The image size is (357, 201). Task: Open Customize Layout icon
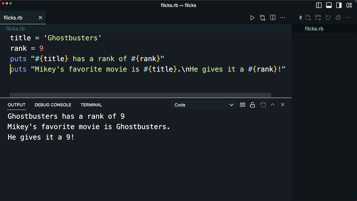tap(349, 5)
